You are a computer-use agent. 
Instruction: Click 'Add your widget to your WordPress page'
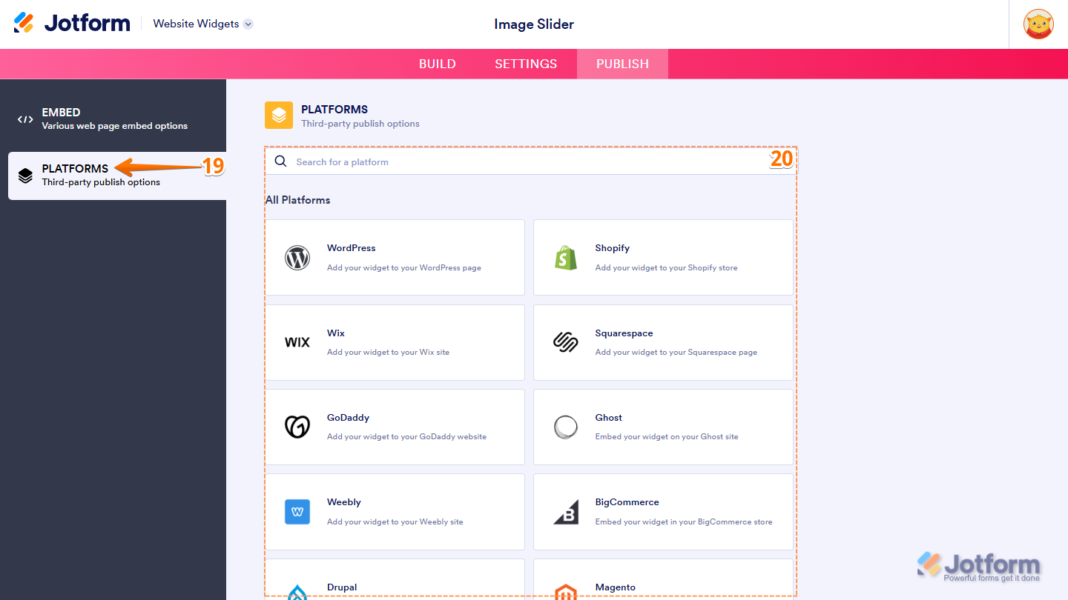[404, 267]
